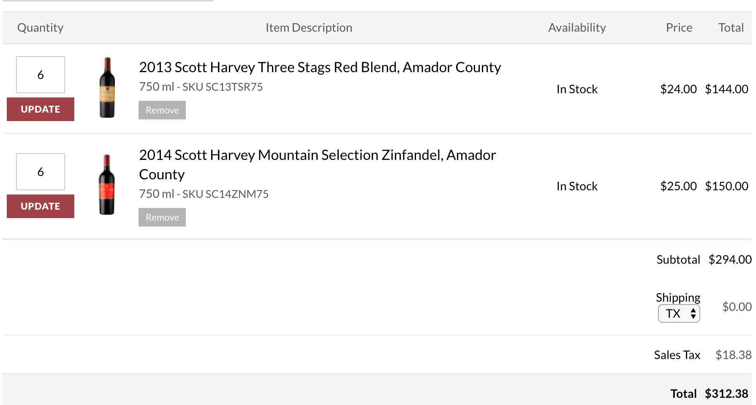This screenshot has height=405, width=756.
Task: Remove the Mountain Selection Zinfandel from cart
Action: [x=162, y=217]
